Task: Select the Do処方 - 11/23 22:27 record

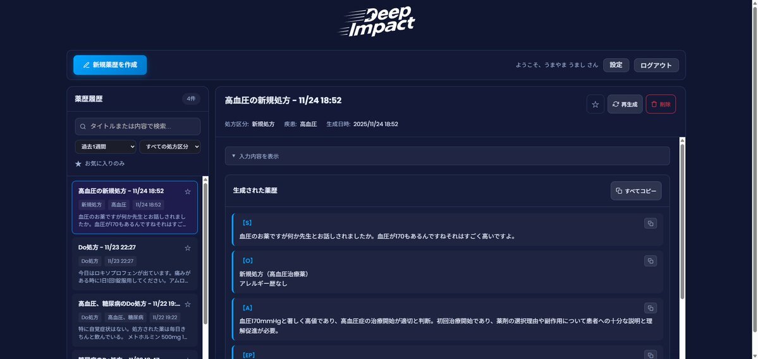Action: click(135, 264)
